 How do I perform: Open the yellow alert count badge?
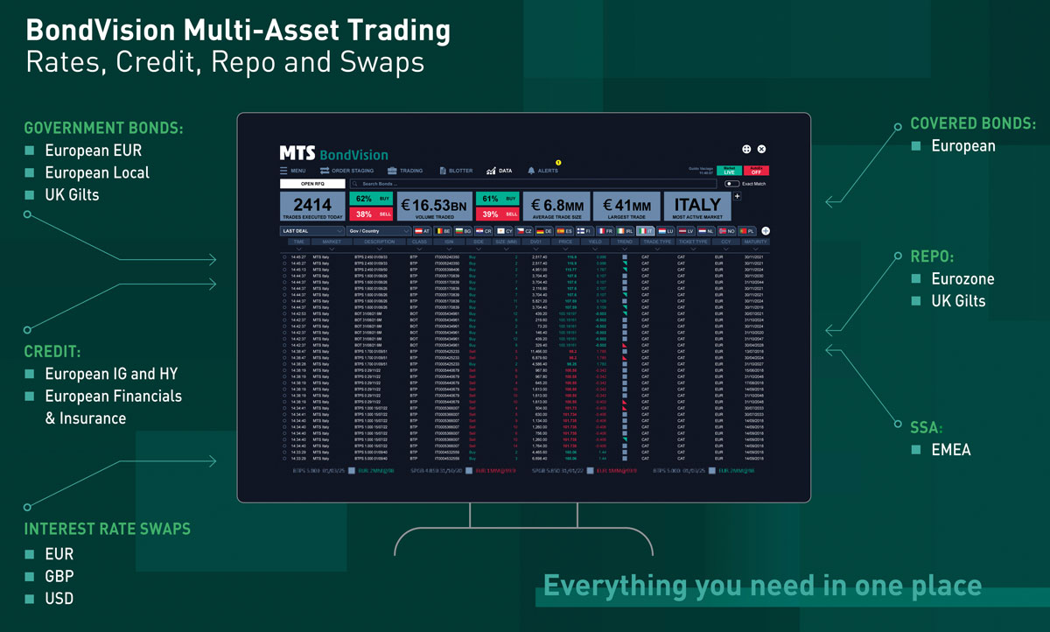[558, 162]
